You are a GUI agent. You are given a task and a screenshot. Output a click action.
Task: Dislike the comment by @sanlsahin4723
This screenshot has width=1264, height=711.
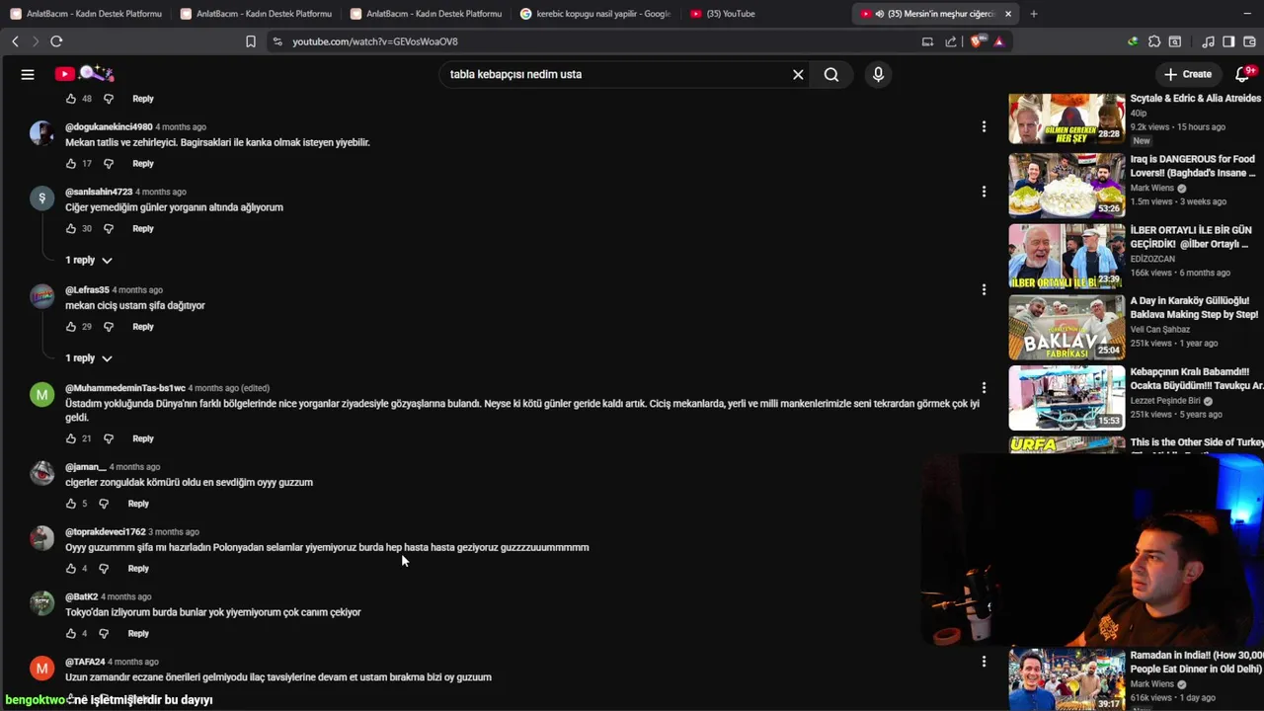[109, 229]
